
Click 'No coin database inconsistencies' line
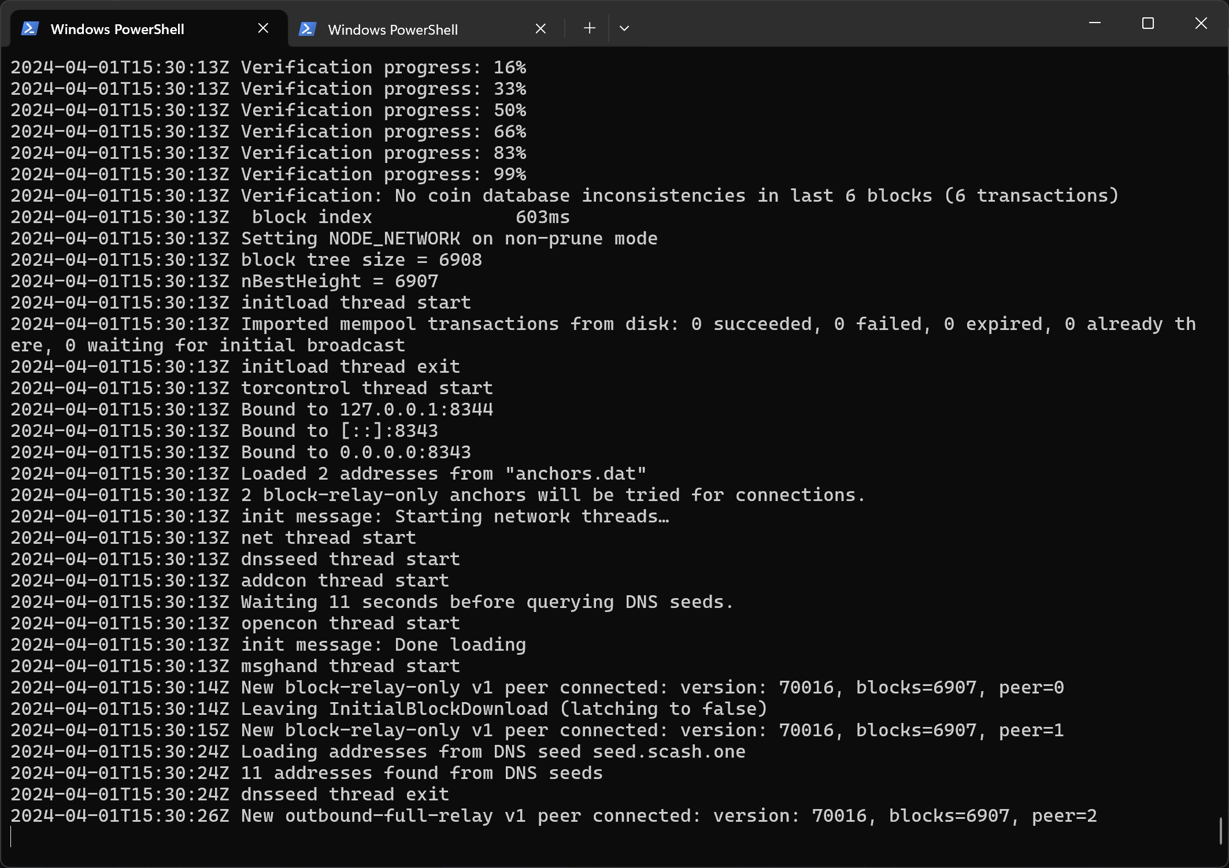pos(565,196)
